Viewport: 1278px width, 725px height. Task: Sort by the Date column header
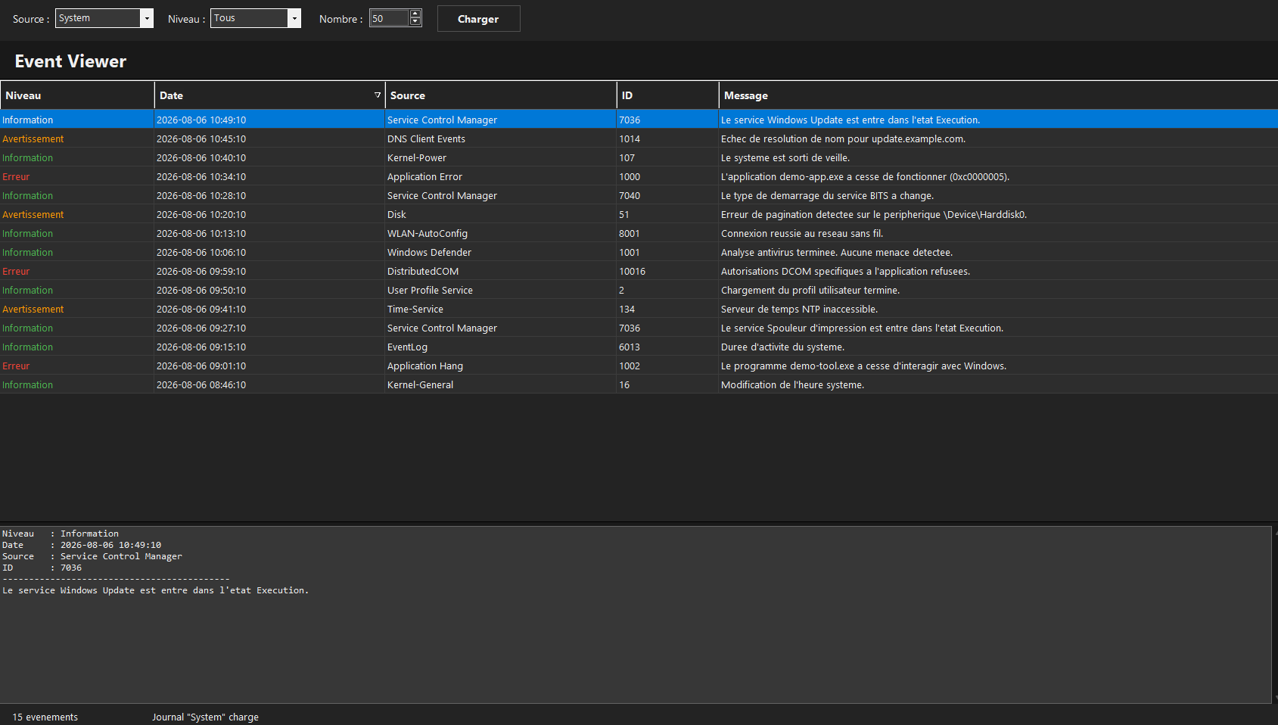[269, 95]
